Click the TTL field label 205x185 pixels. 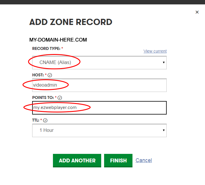click(36, 120)
